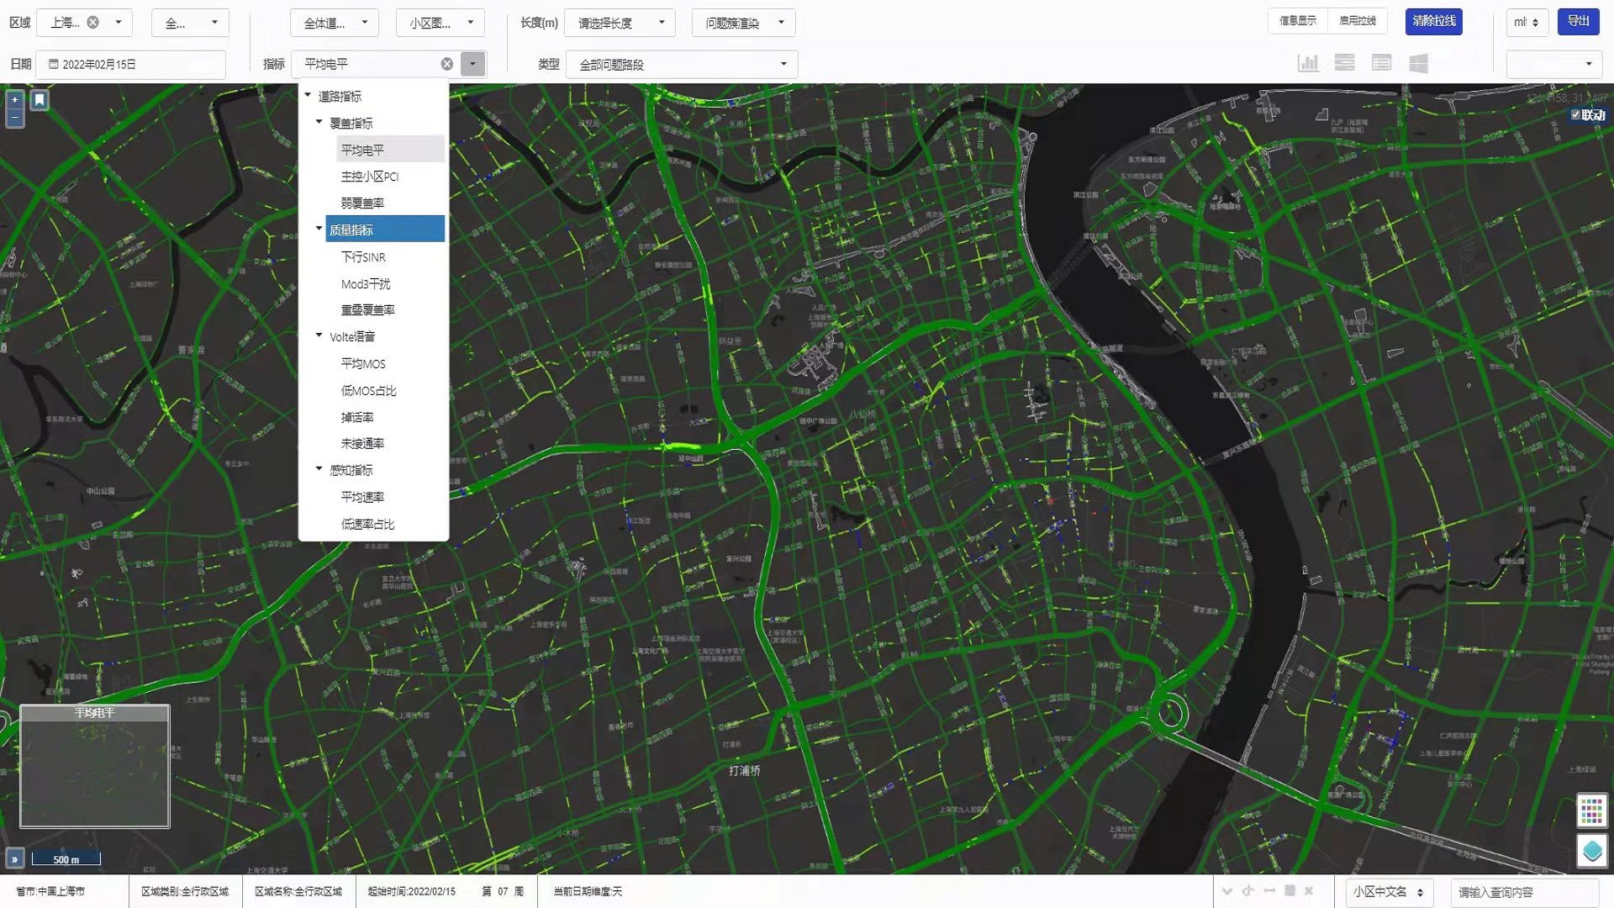Select 低MOS占比 in the indicator list
Viewport: 1614px width, 908px height.
point(368,390)
